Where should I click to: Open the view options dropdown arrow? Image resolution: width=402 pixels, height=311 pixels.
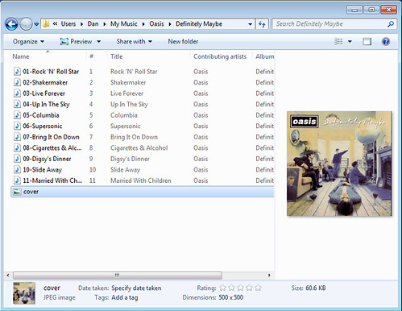click(x=350, y=41)
